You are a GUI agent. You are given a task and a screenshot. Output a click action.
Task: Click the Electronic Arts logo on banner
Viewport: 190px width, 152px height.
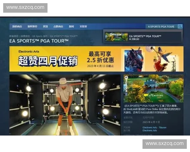pos(29,52)
